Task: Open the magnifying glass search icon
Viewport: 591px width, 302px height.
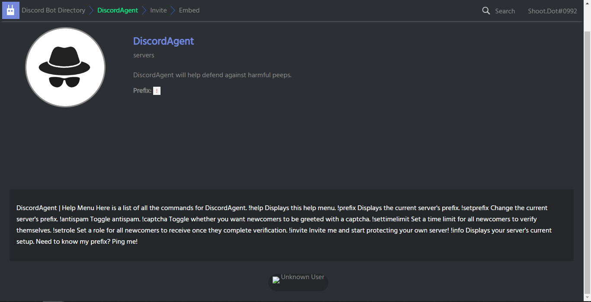Action: click(485, 10)
